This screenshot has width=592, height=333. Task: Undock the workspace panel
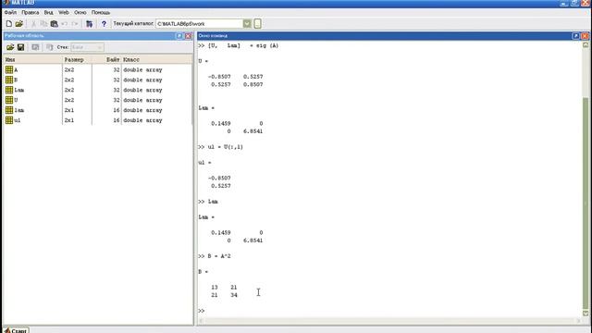pyautogui.click(x=179, y=36)
